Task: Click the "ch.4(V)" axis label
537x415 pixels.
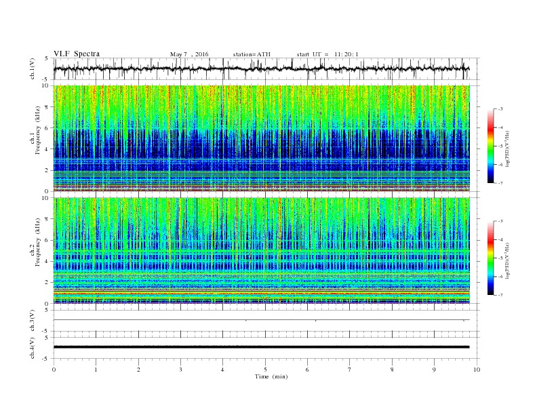Action: [x=33, y=348]
